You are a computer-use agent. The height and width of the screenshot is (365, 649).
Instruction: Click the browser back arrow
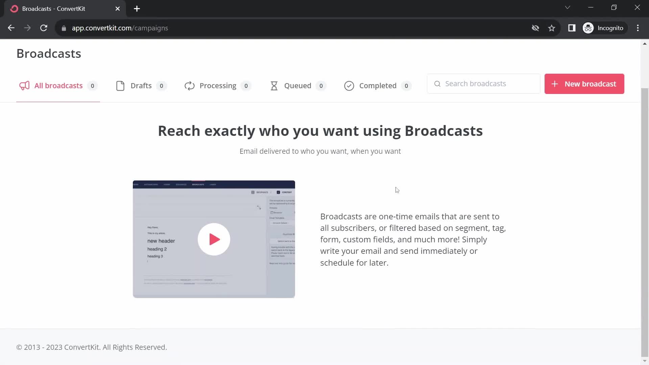[x=11, y=28]
